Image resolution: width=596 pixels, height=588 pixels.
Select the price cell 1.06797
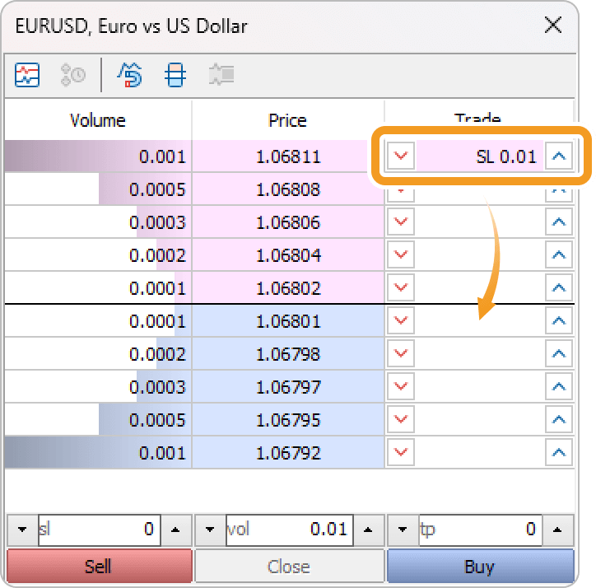[288, 387]
